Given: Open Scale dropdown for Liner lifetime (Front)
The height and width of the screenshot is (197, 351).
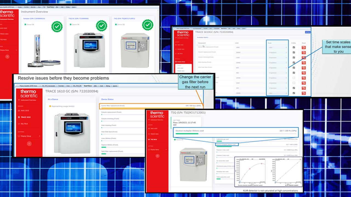Looking at the screenshot, I should coord(278,73).
